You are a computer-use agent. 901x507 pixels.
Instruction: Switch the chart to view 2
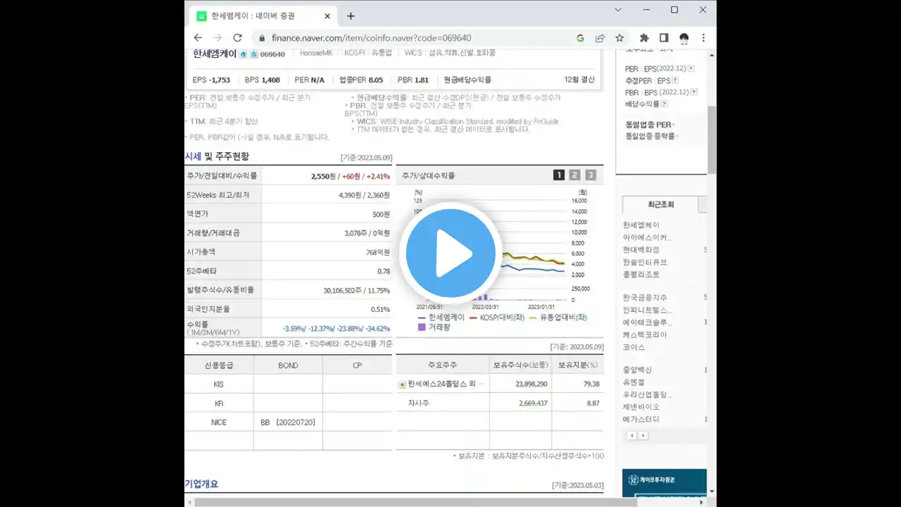pos(574,175)
